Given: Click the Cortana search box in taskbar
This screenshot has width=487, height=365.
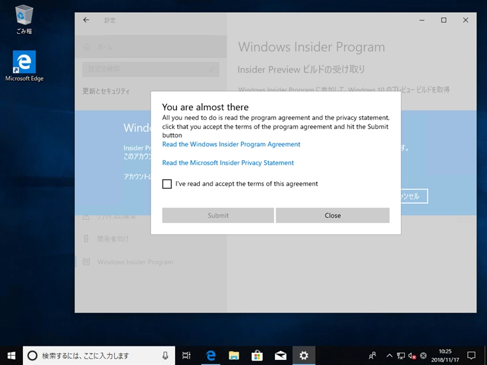Looking at the screenshot, I should click(99, 355).
